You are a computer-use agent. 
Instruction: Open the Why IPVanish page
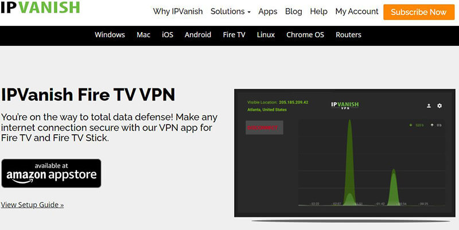tap(178, 11)
